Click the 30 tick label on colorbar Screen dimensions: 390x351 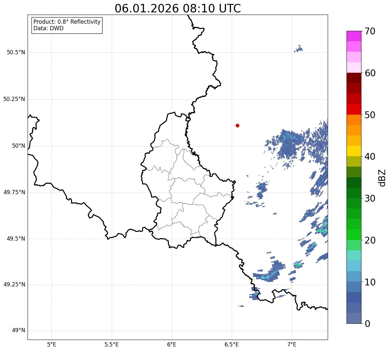click(x=370, y=198)
